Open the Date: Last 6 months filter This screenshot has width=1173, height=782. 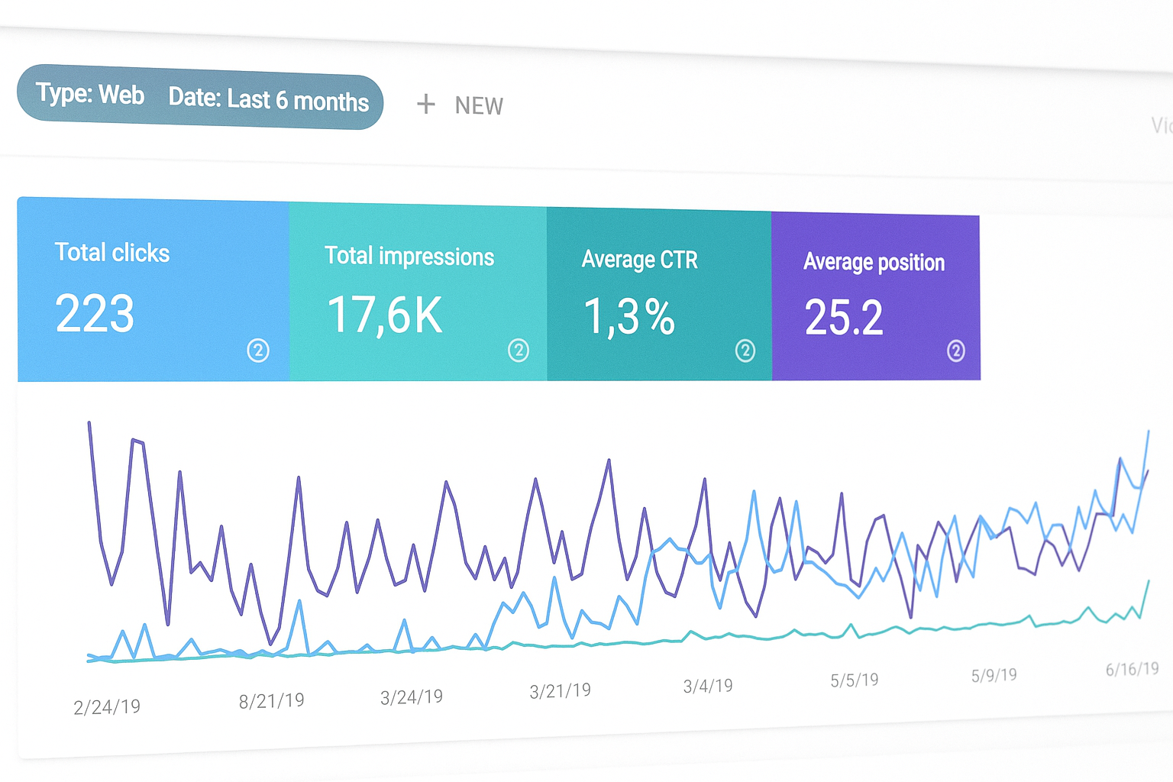(268, 99)
